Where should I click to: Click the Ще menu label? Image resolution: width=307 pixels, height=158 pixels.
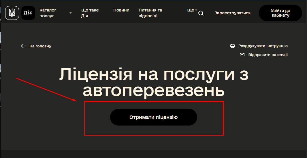(x=190, y=10)
